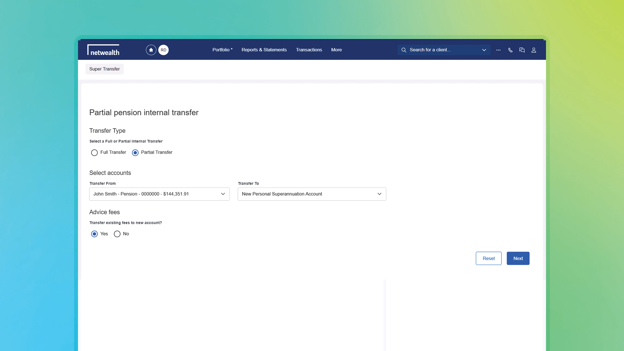624x351 pixels.
Task: Open the three-dots overflow menu
Action: (x=498, y=50)
